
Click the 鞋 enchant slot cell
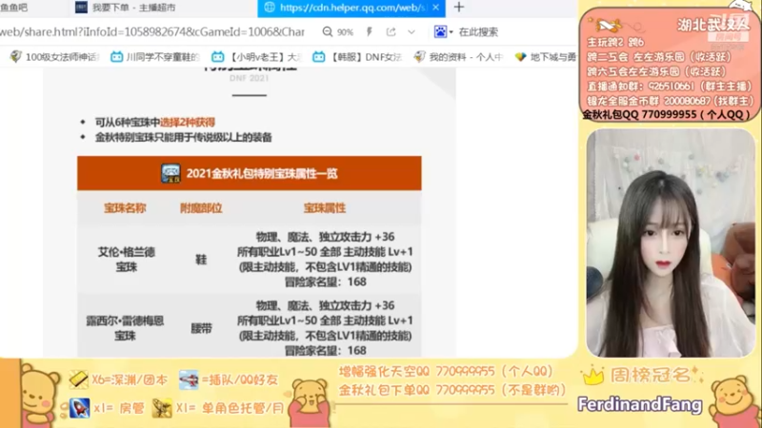[x=201, y=260]
